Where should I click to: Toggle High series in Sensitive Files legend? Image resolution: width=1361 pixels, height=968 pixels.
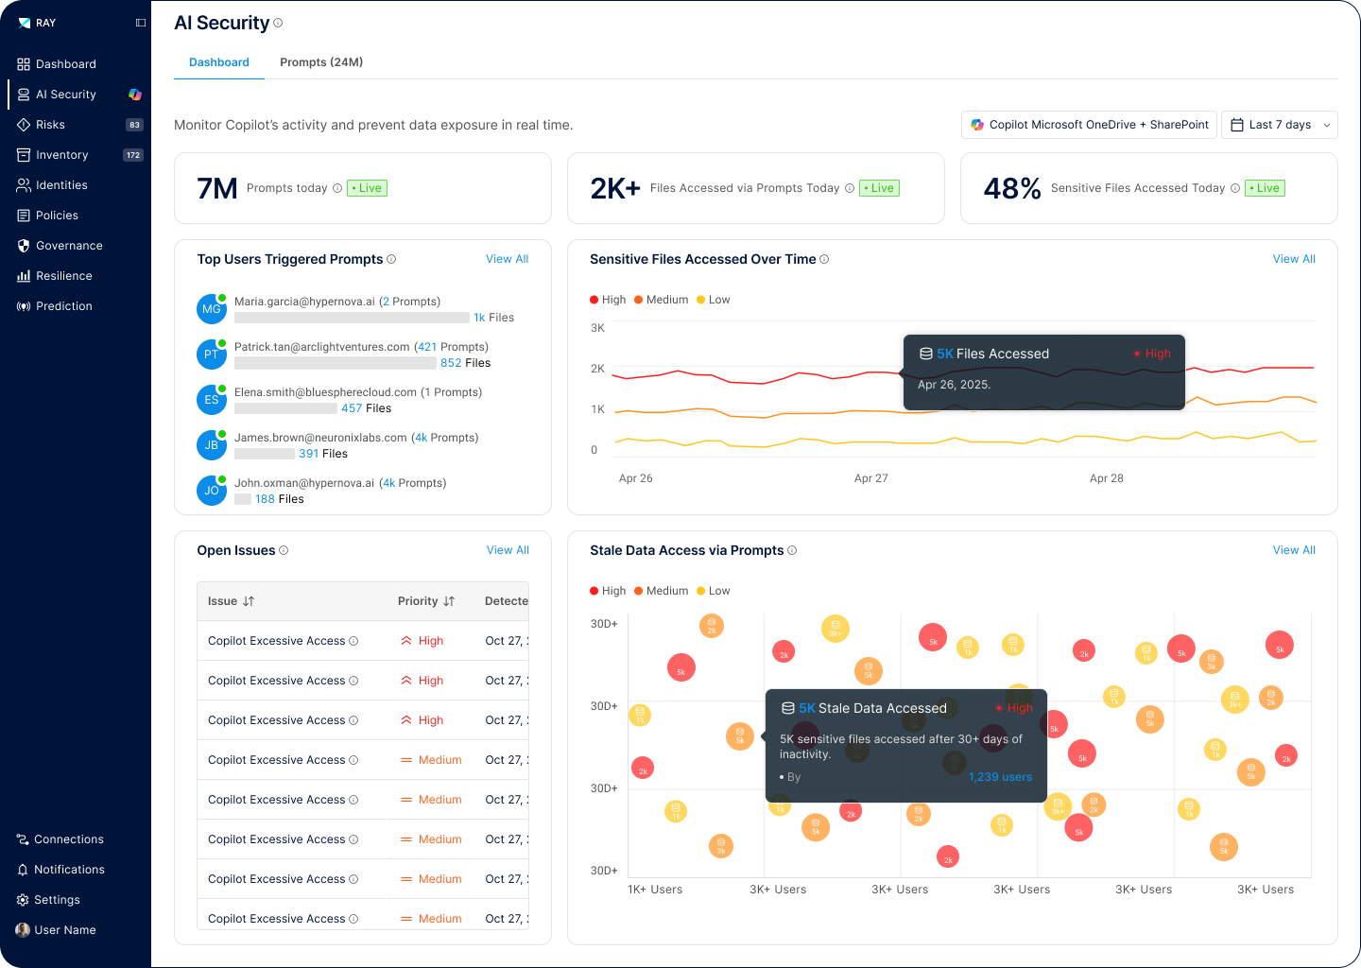point(608,300)
